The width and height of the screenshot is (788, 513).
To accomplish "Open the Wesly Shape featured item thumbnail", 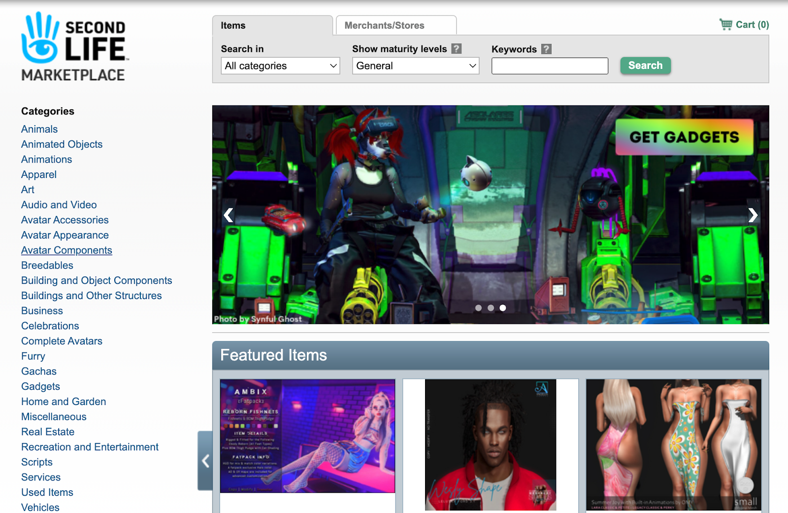I will (491, 445).
